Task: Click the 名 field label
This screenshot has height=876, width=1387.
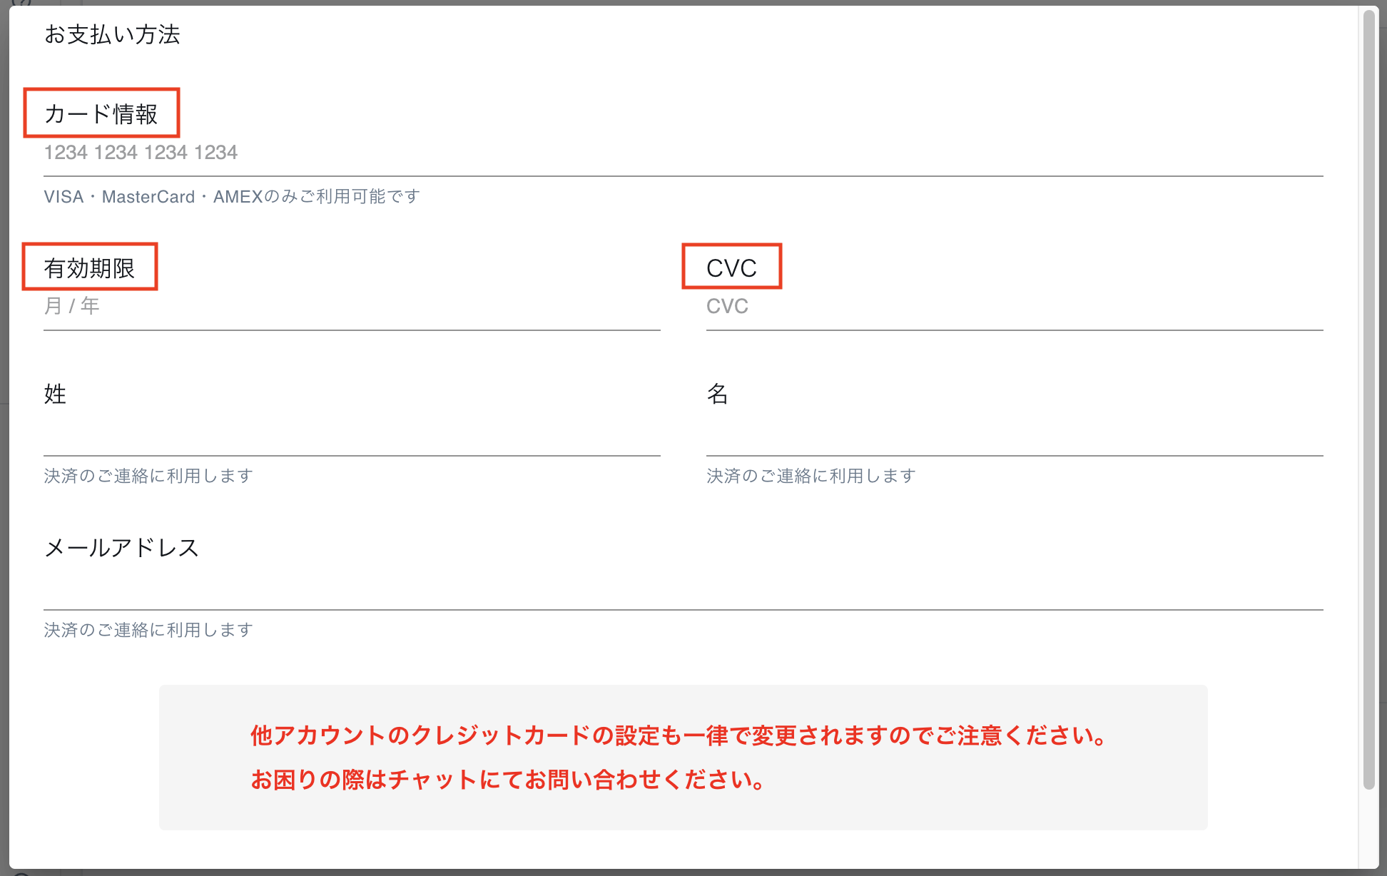Action: pos(717,394)
